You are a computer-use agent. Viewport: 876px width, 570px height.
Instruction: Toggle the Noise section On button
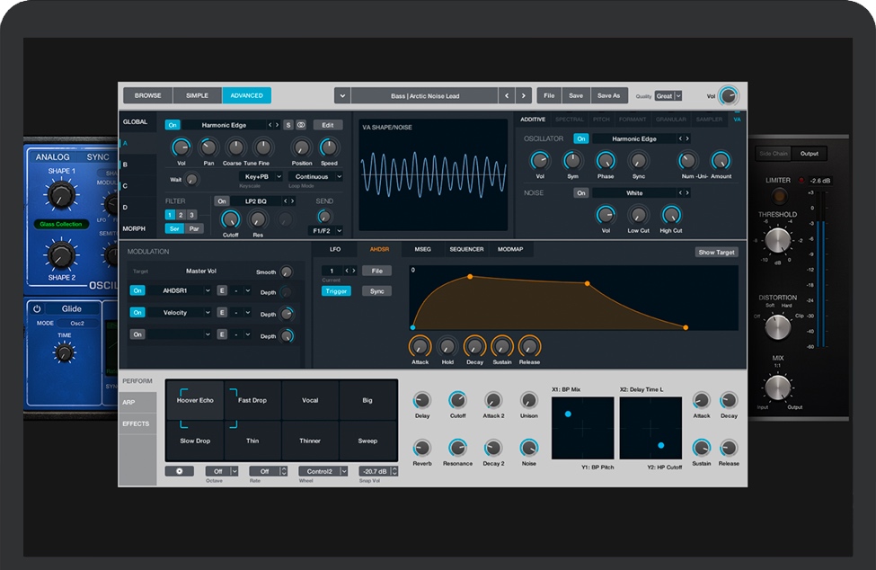pyautogui.click(x=581, y=192)
